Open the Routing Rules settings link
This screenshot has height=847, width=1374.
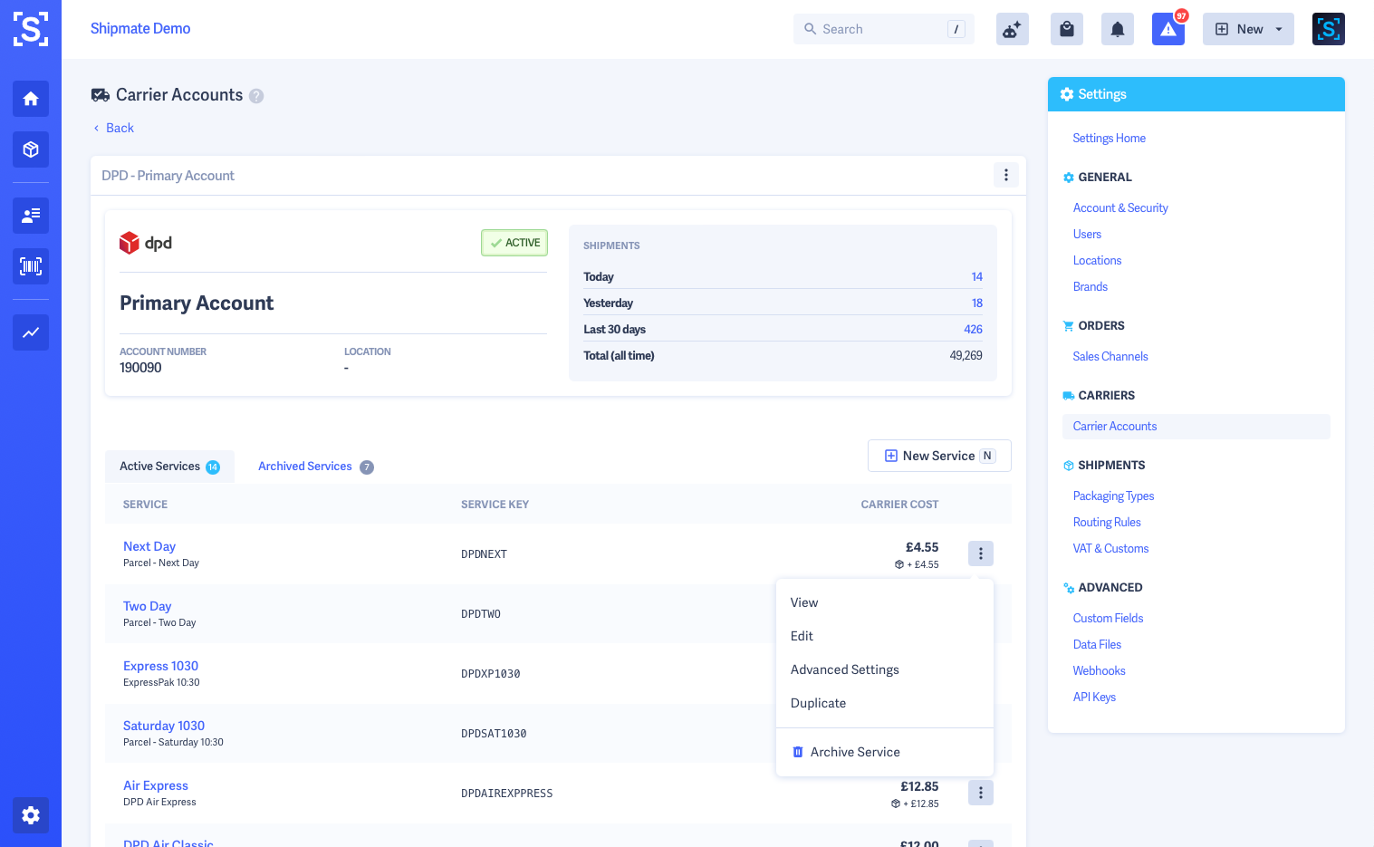[1106, 522]
